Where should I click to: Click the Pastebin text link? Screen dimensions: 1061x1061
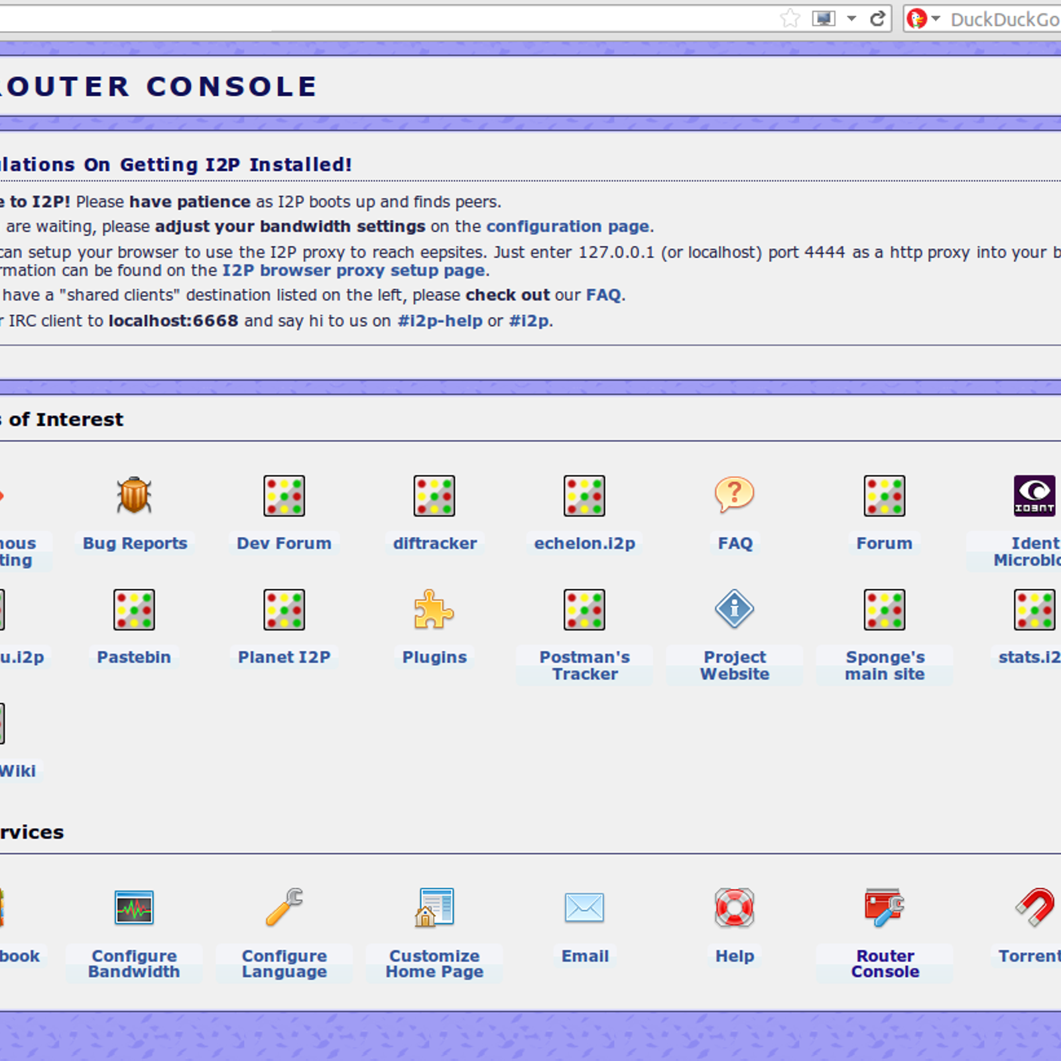tap(134, 657)
